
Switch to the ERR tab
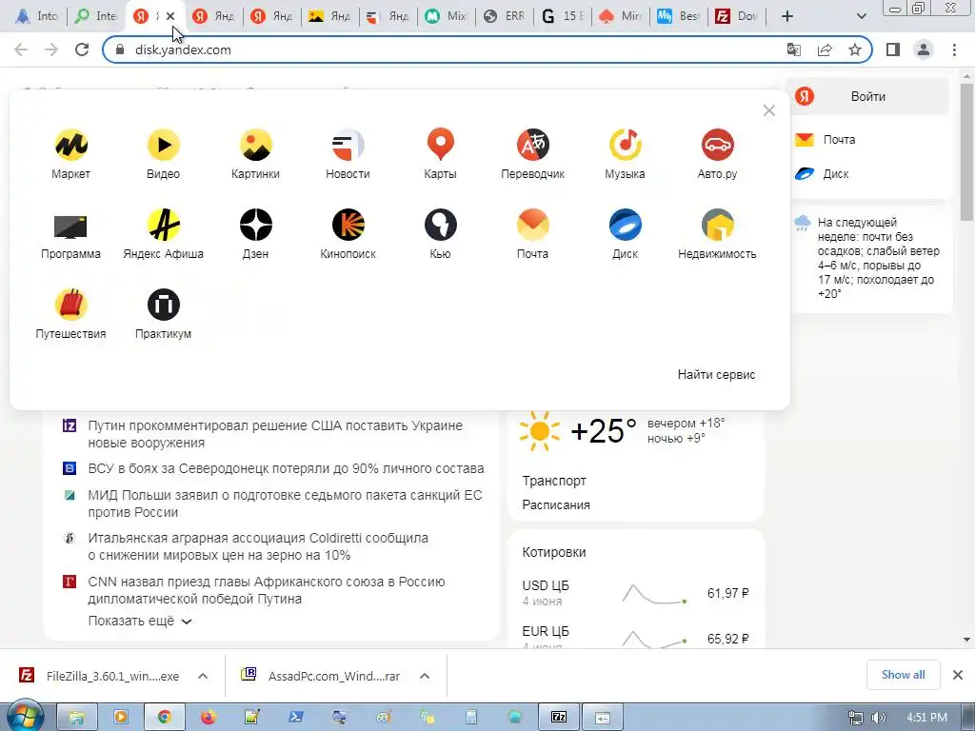[505, 16]
